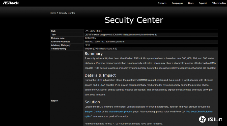Screen dimensions: 227x126
Task: Click the large Security Center heading
Action: (x=134, y=20)
